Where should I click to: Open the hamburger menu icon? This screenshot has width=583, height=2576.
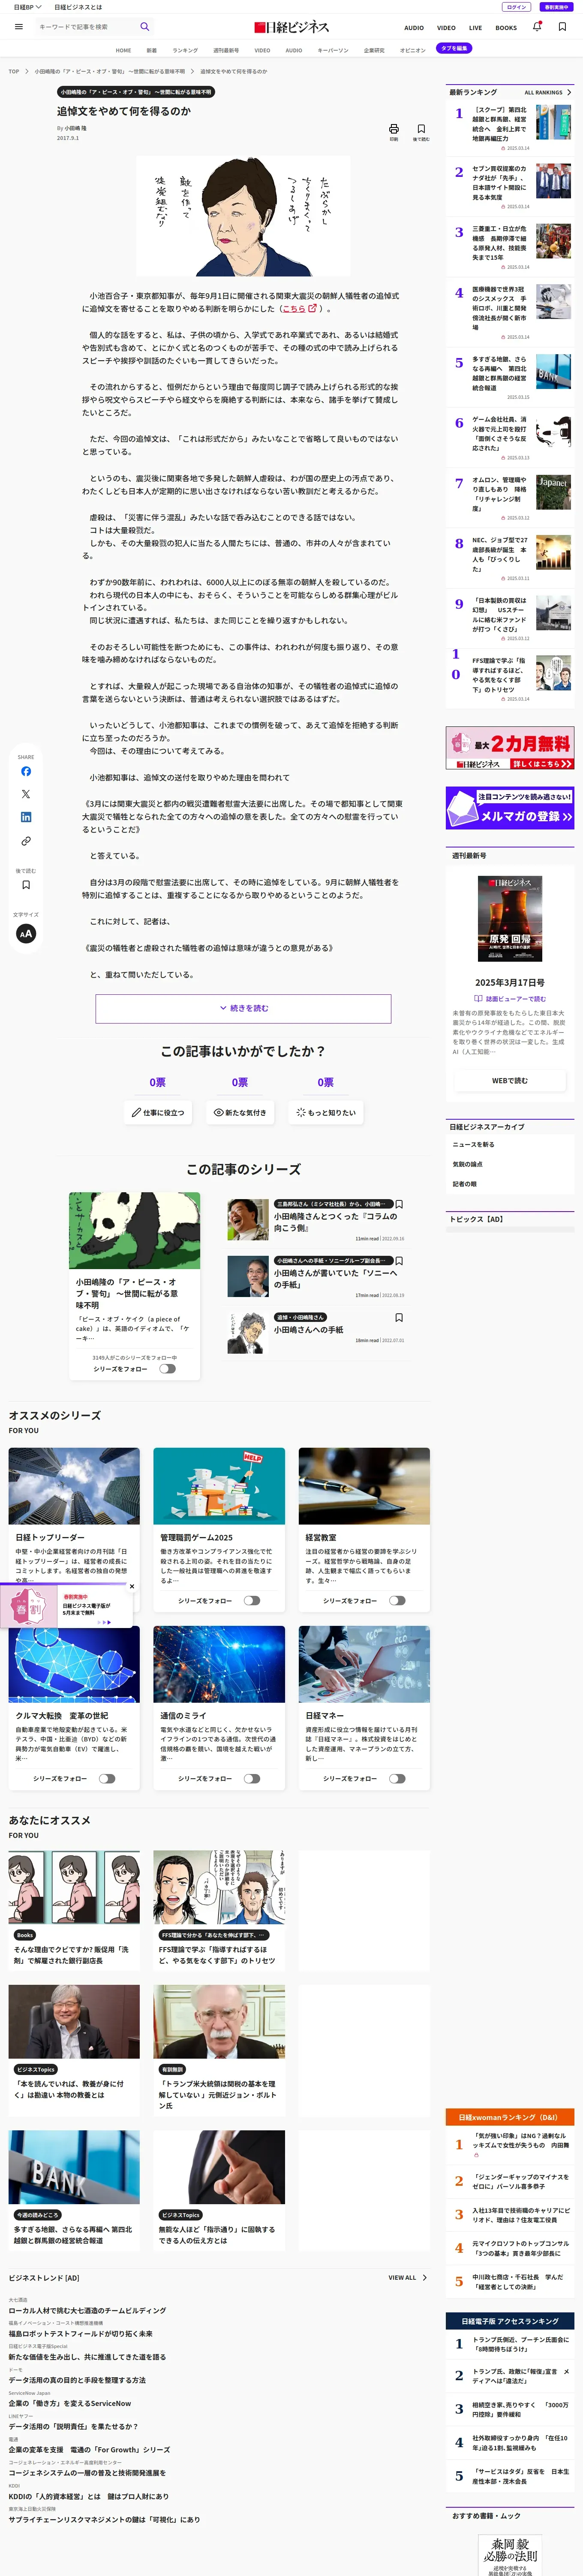(x=18, y=27)
